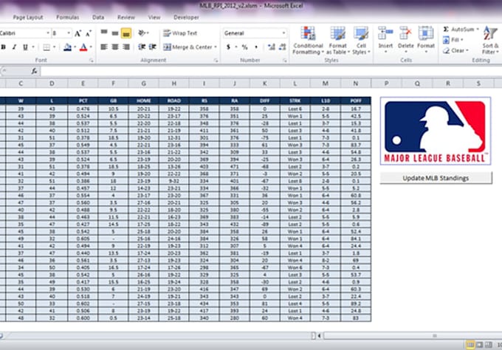Expand the Calibri font name dropdown

[x=48, y=33]
